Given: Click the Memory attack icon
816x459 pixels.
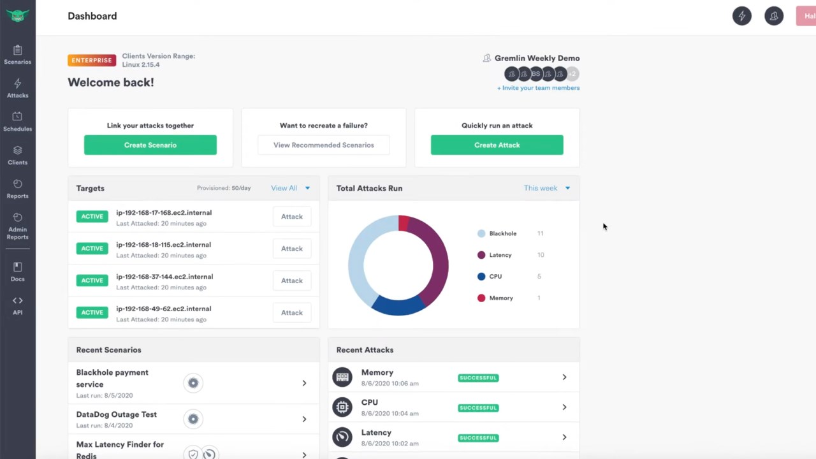Looking at the screenshot, I should [342, 377].
